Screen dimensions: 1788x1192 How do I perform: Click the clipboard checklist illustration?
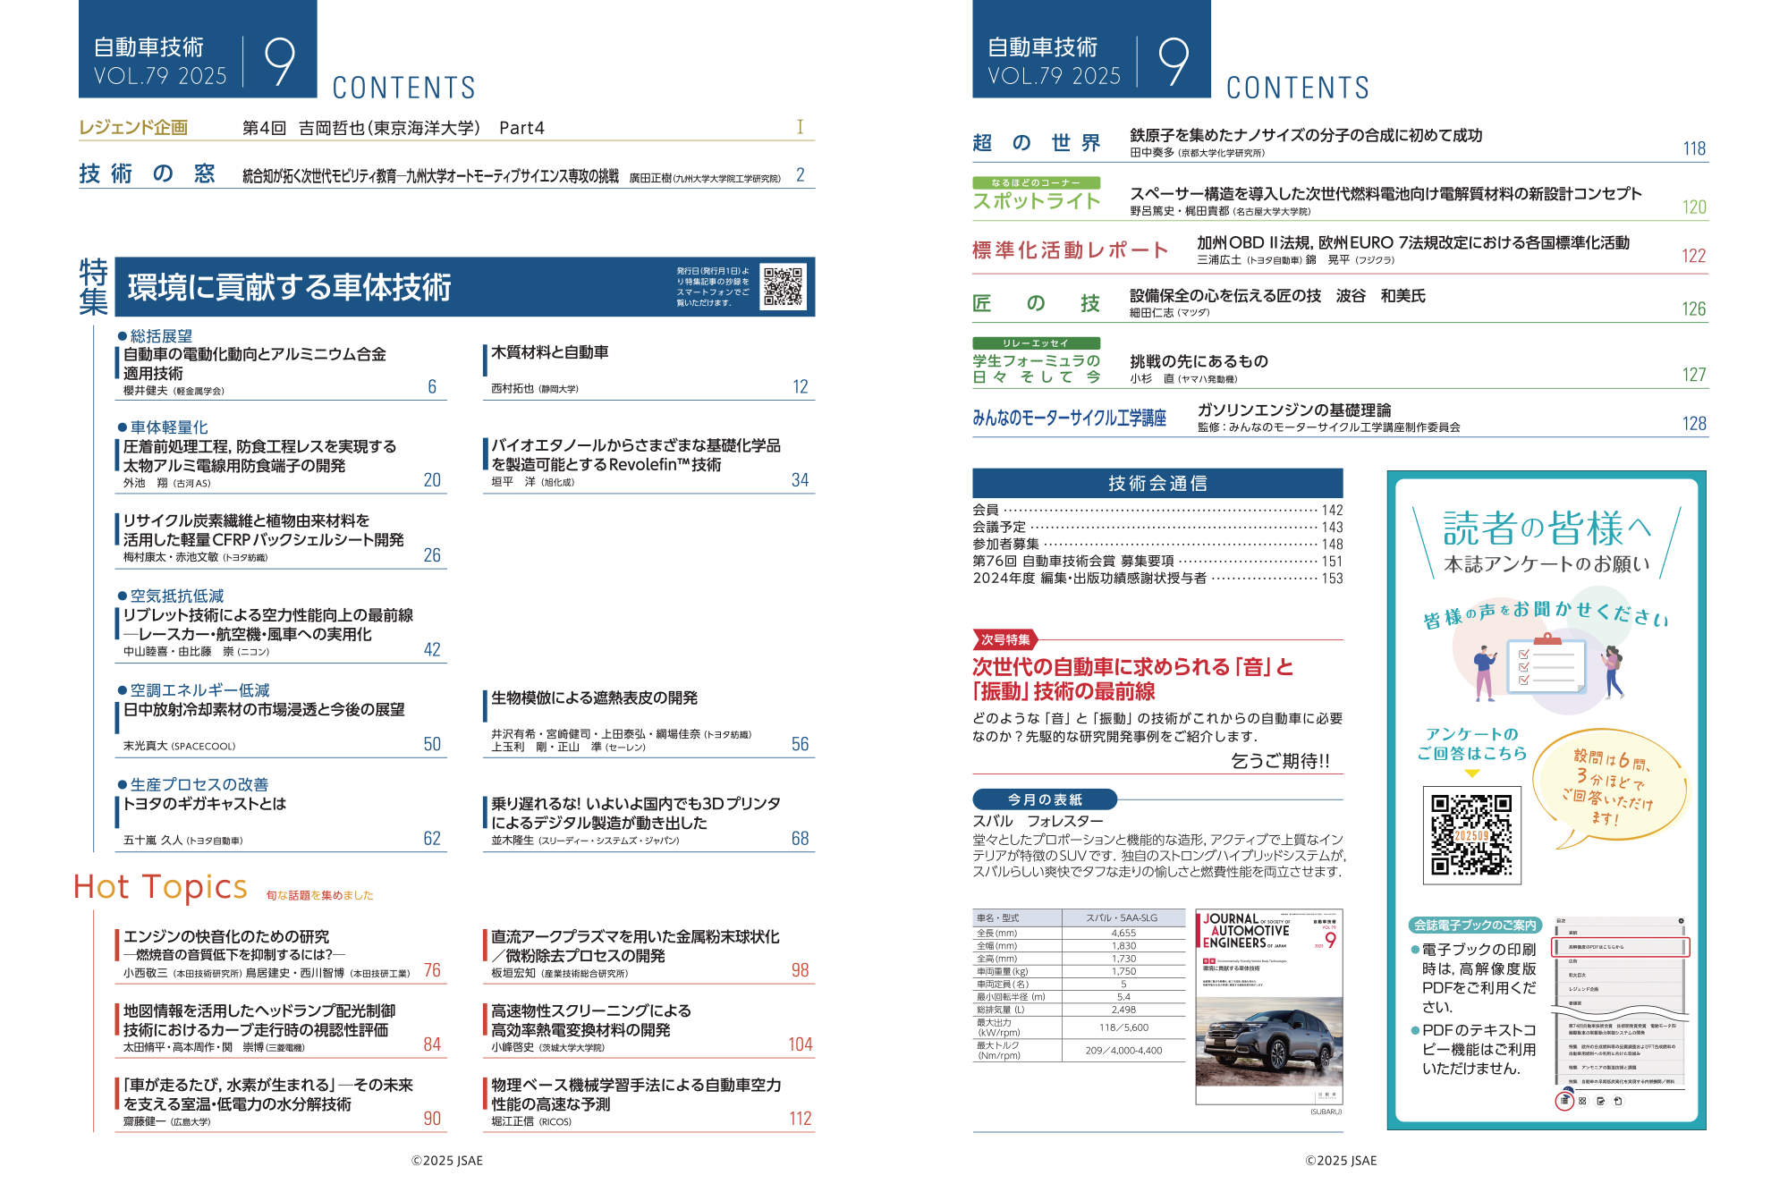1547,666
